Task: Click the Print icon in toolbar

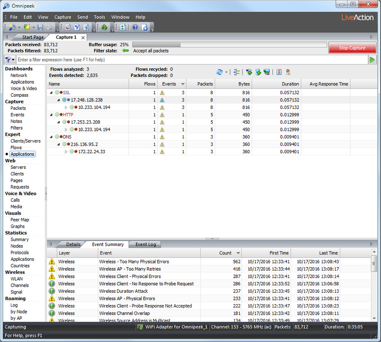Action: [49, 27]
